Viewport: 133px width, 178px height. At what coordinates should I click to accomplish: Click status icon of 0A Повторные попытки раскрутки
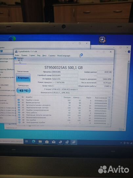pyautogui.click(x=19, y=115)
